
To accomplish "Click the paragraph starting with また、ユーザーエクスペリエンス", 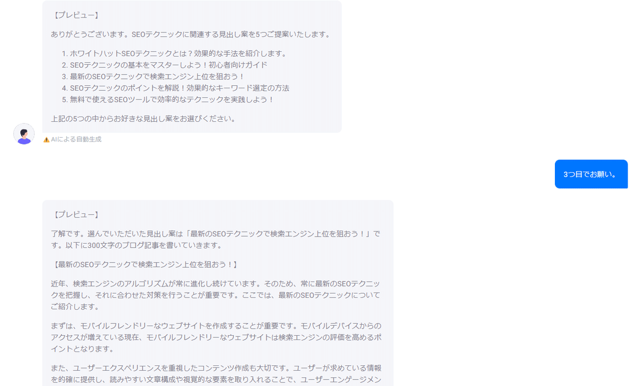I will coord(216,374).
